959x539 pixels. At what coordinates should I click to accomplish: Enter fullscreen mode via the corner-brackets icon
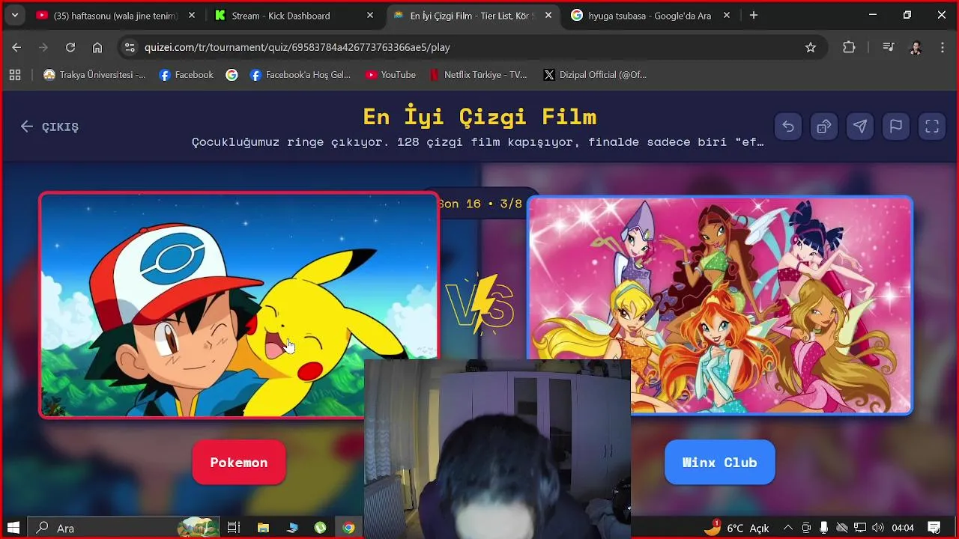click(x=932, y=127)
